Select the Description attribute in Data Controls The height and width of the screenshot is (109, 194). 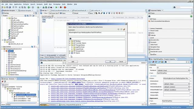13,57
